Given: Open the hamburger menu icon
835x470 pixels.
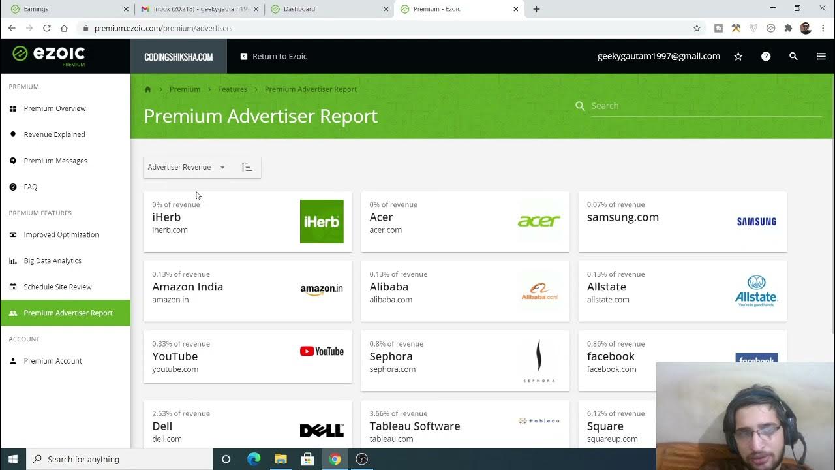Looking at the screenshot, I should click(x=821, y=57).
